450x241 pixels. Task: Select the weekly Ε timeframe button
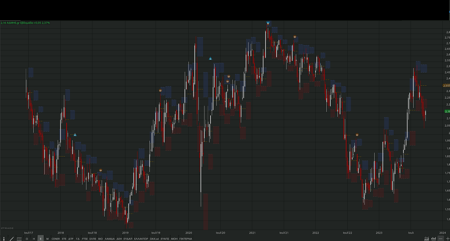pos(40,238)
